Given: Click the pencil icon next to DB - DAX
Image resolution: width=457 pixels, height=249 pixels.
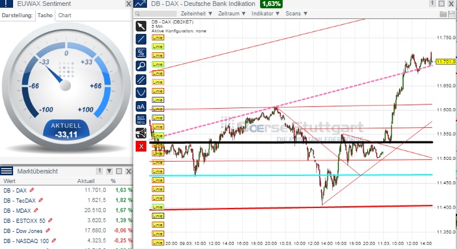Looking at the screenshot, I should coord(32,190).
